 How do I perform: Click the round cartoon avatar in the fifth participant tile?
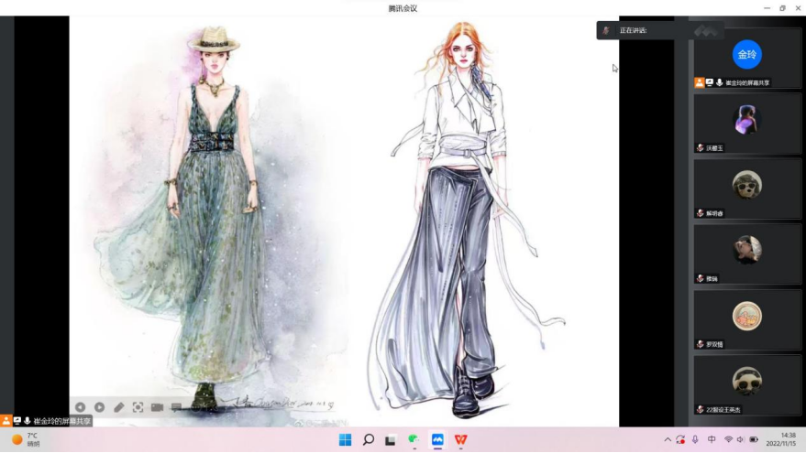point(747,316)
